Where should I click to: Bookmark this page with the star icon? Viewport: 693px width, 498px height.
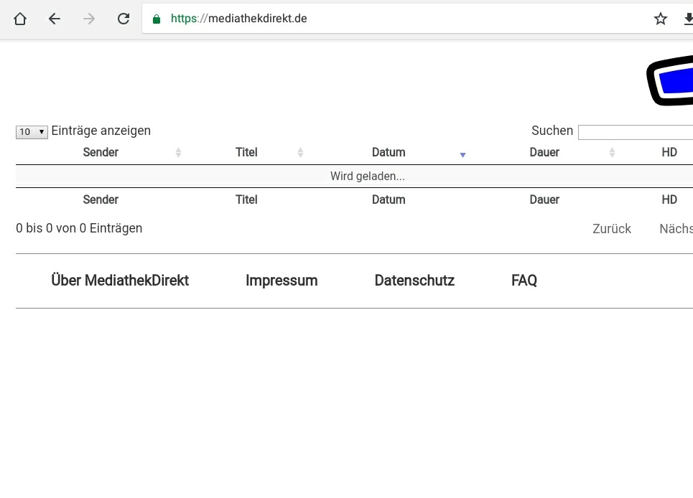[x=660, y=19]
